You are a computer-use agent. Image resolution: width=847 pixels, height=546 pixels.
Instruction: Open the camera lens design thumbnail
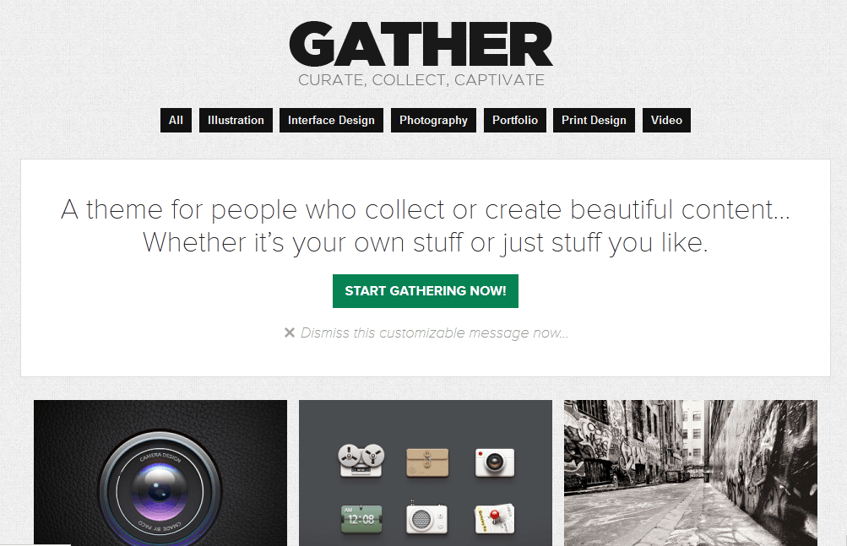pos(160,473)
